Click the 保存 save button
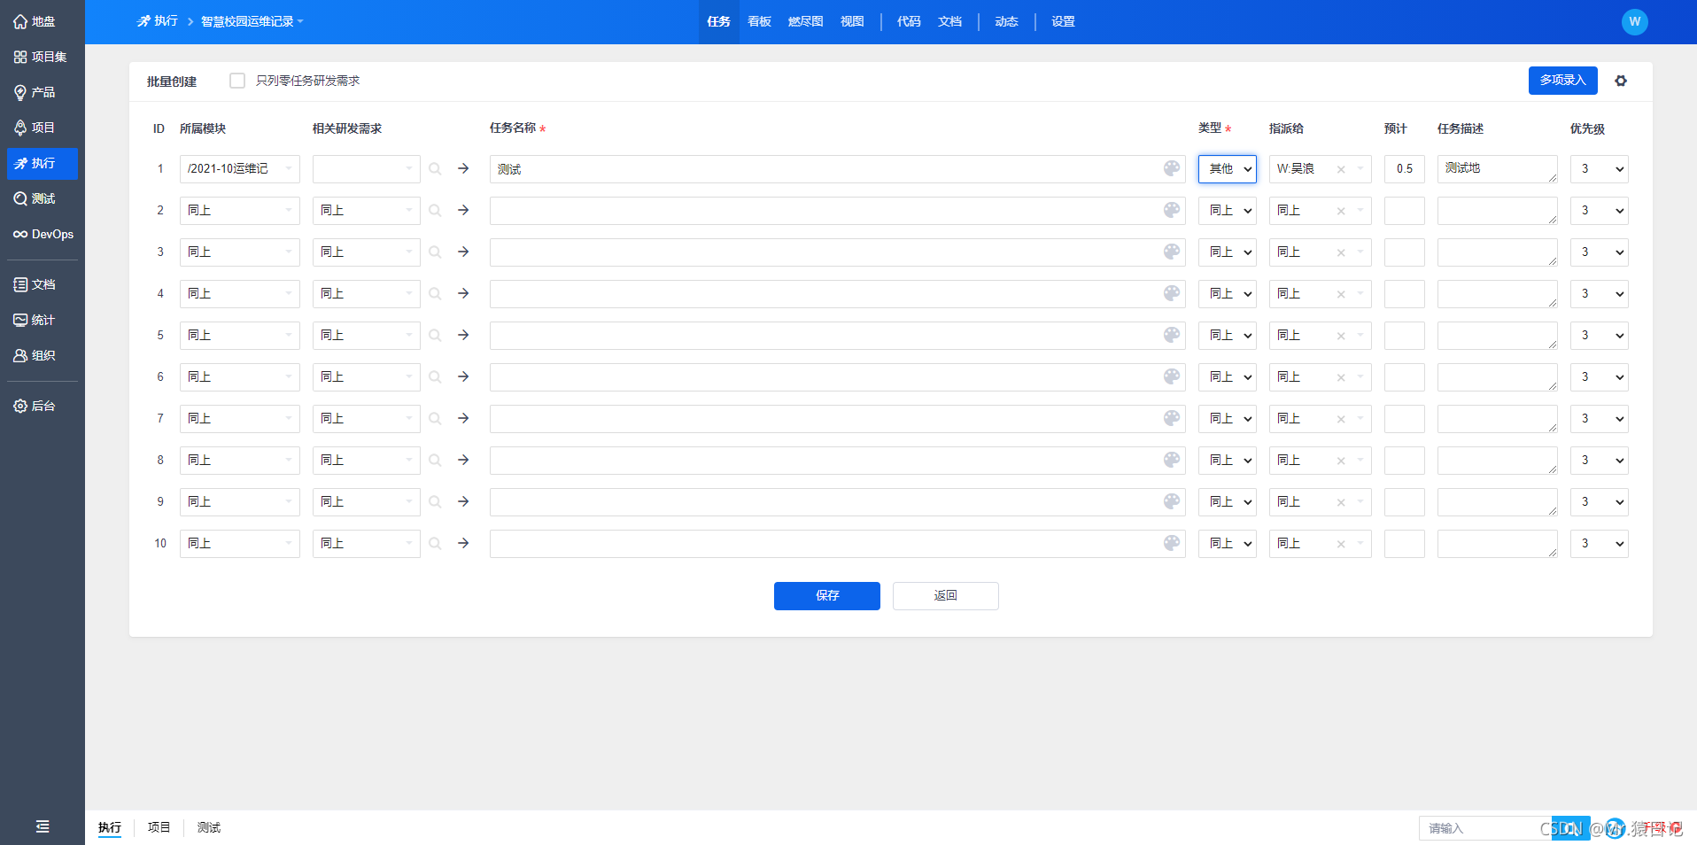The width and height of the screenshot is (1697, 845). (827, 596)
